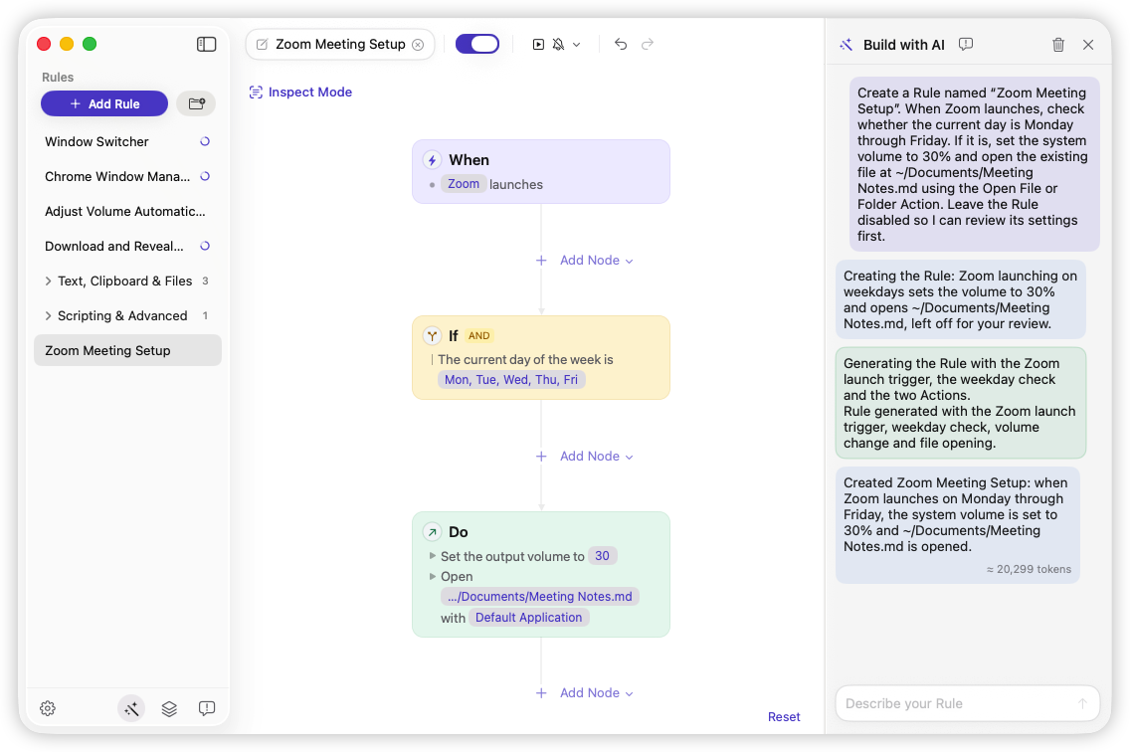This screenshot has width=1130, height=752.
Task: Click the AND badge in If node
Action: (478, 336)
